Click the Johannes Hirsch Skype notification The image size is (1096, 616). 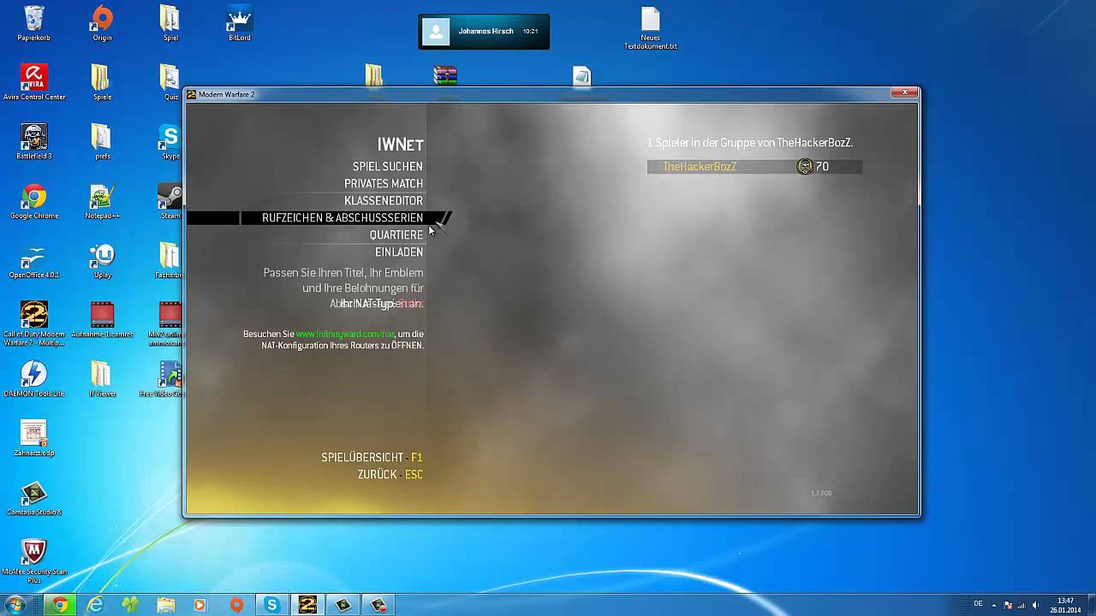coord(484,32)
